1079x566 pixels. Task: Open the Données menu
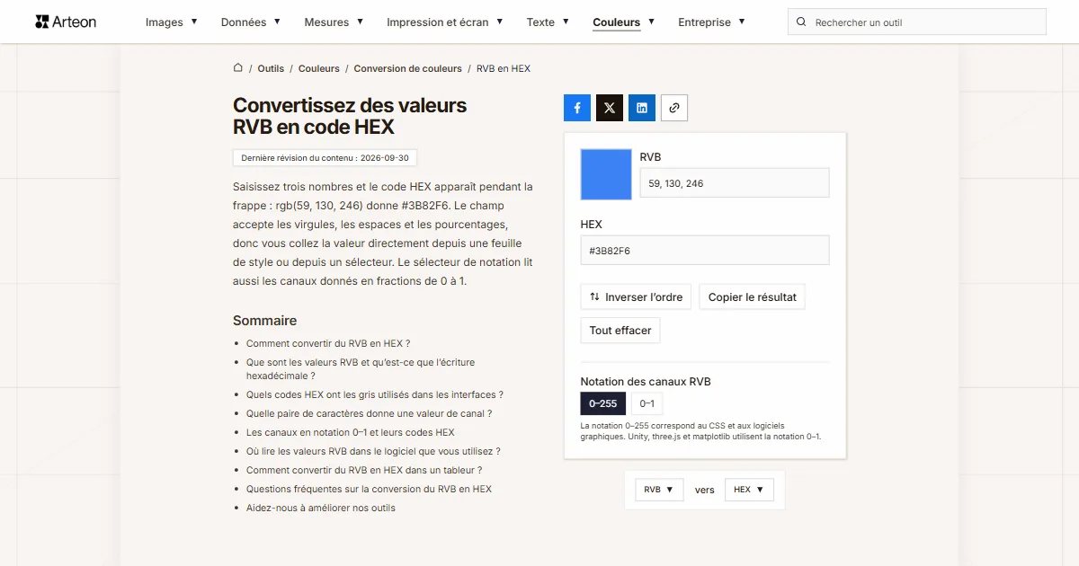pos(251,22)
